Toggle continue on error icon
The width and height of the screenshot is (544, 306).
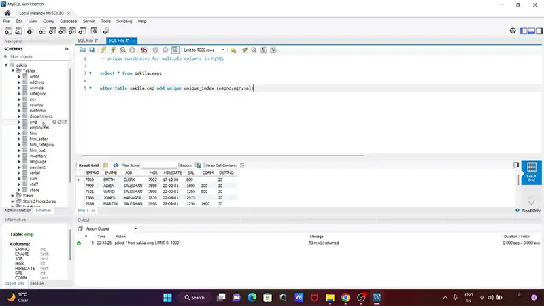click(x=143, y=50)
